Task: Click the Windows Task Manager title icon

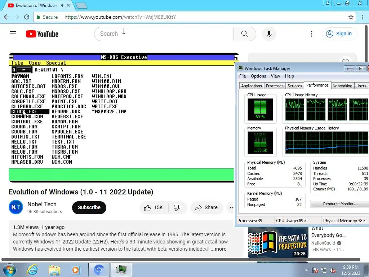Action: [x=240, y=68]
